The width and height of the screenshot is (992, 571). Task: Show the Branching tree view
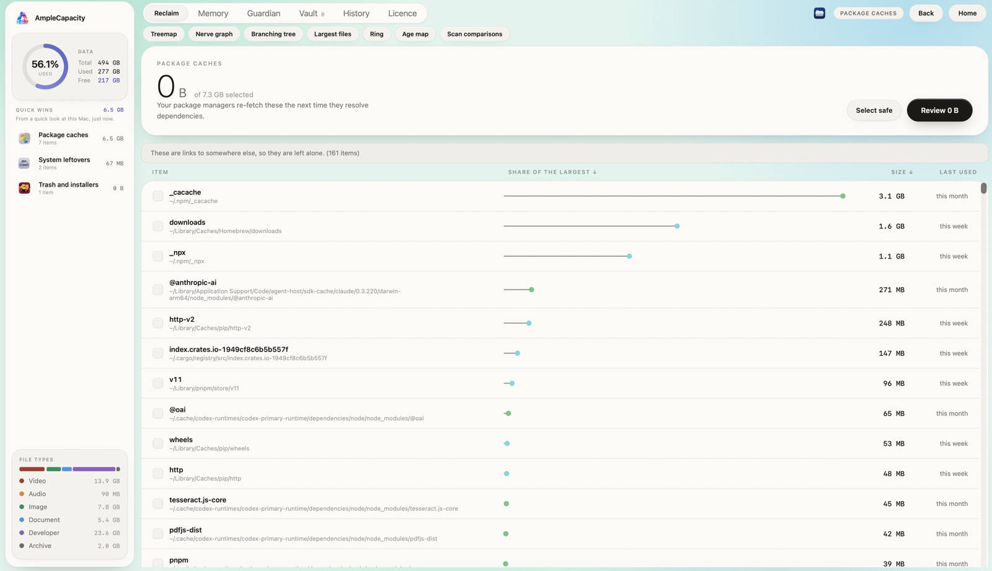(x=273, y=34)
